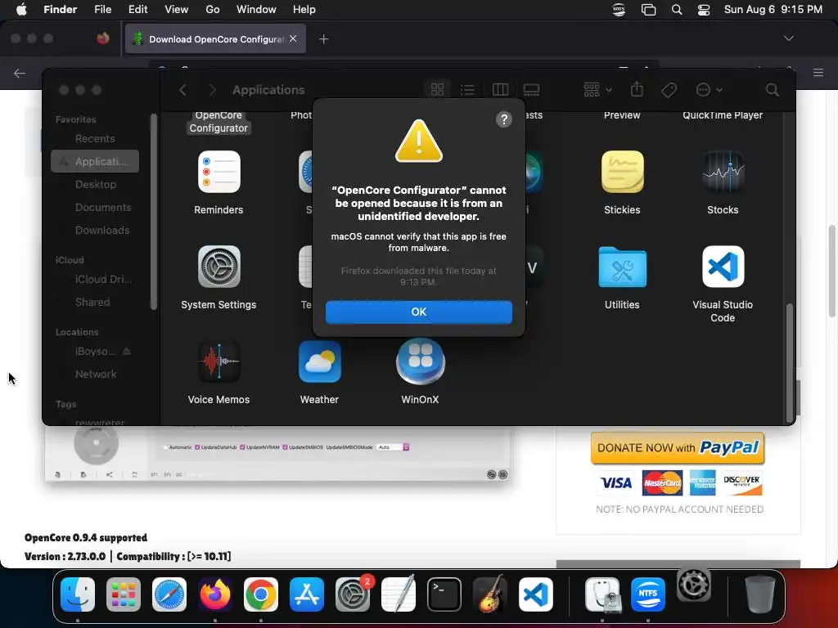Open the Stocks app icon
Image resolution: width=838 pixels, height=628 pixels.
(x=723, y=172)
